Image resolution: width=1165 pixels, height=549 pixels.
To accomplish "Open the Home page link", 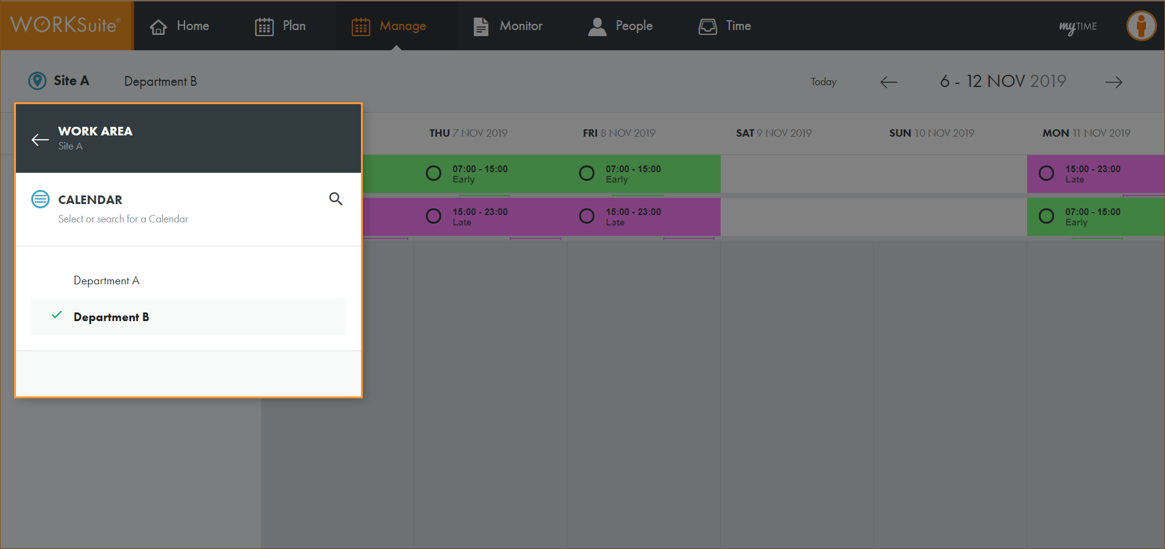I will (x=180, y=26).
